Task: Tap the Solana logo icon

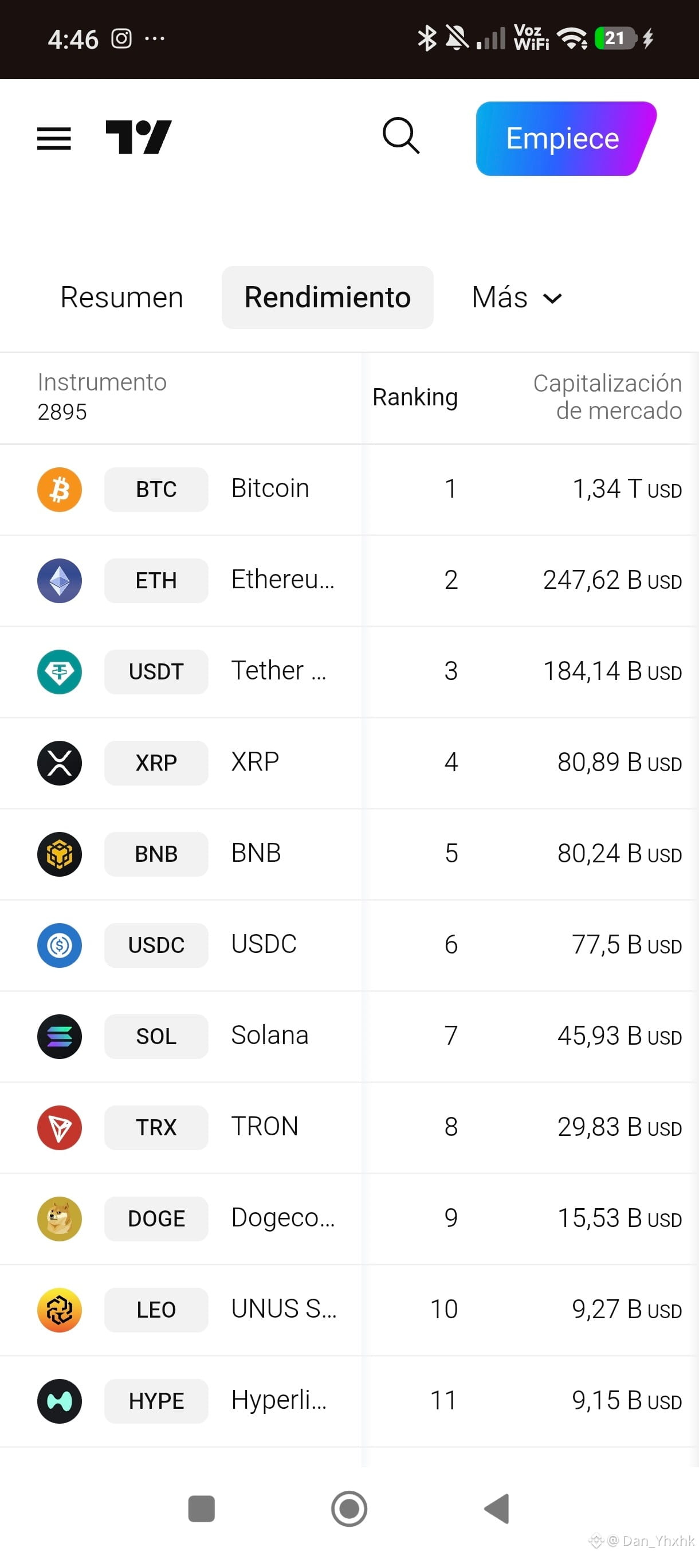Action: coord(59,1037)
